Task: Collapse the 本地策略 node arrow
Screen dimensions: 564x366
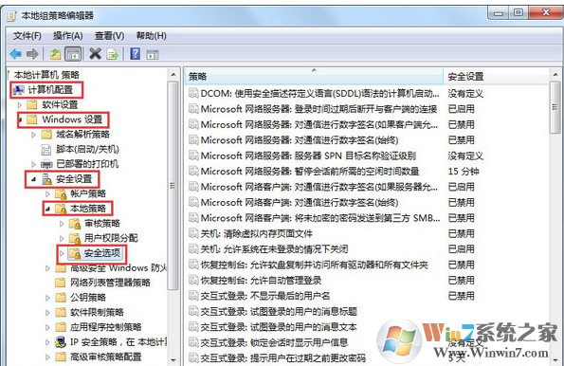Action: click(x=47, y=209)
